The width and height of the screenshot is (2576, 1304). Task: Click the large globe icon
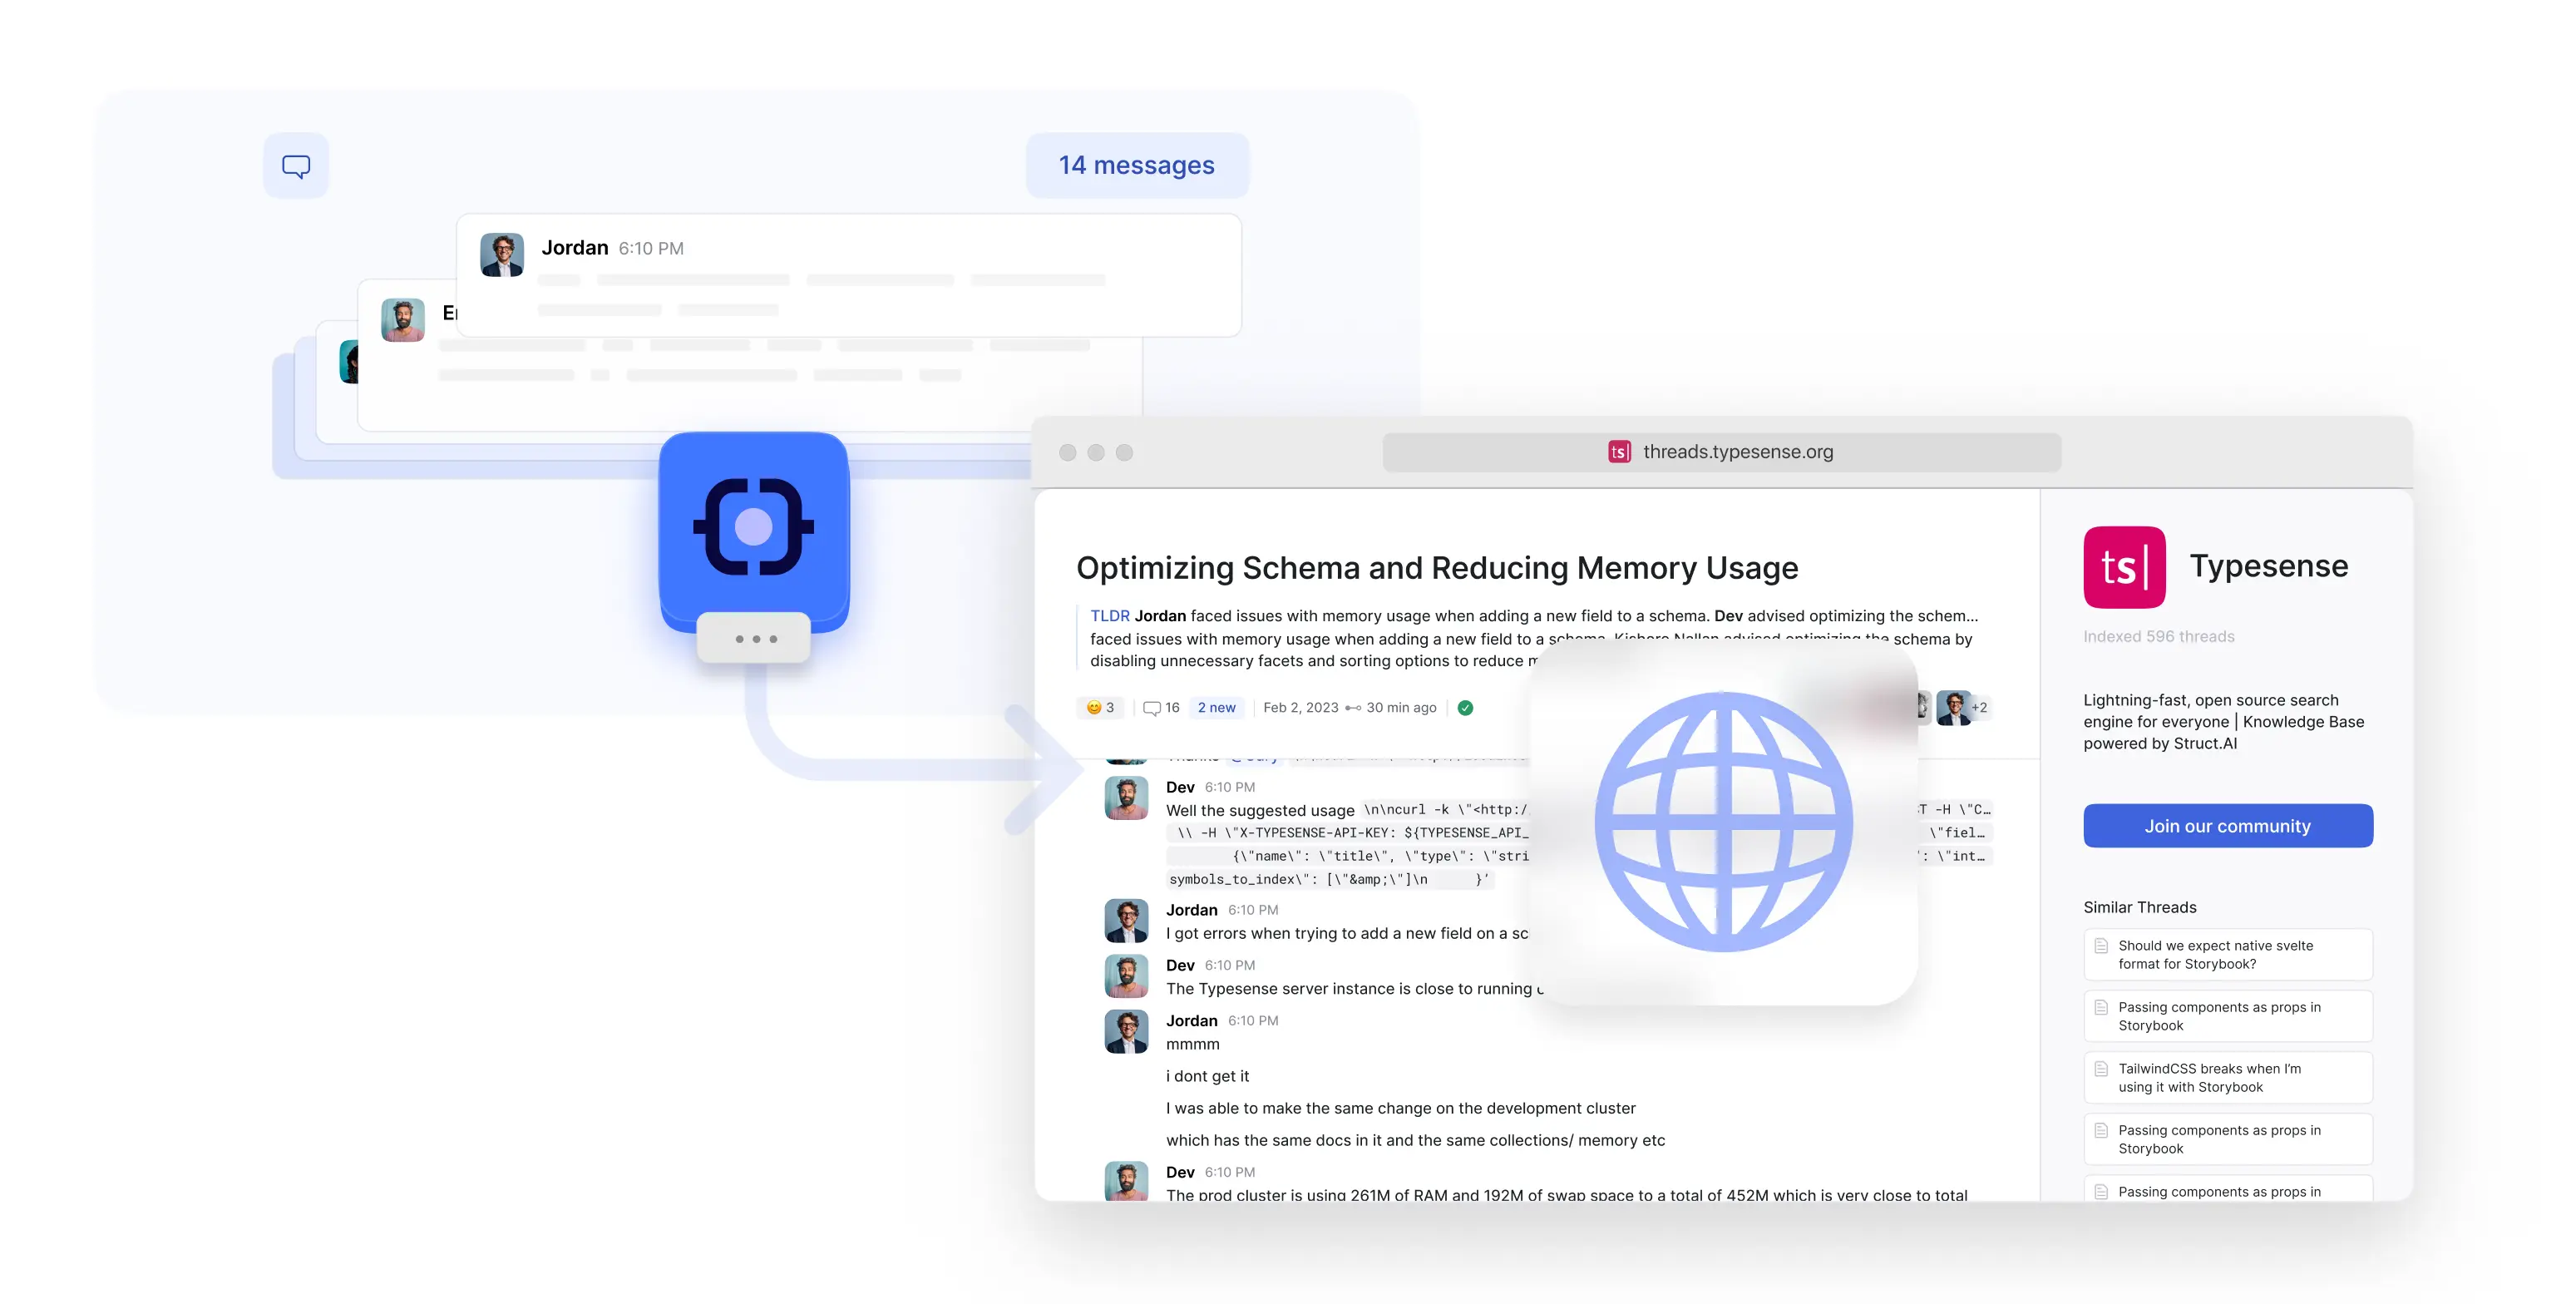[x=1723, y=821]
